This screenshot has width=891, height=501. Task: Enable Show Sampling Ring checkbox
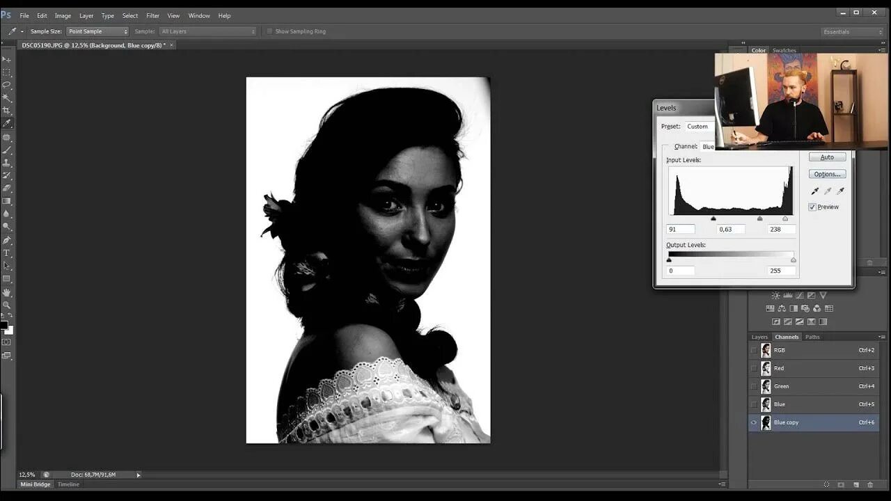(269, 31)
